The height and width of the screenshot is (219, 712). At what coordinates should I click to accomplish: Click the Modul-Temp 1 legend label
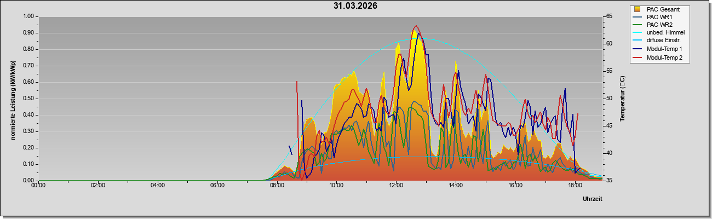point(665,49)
